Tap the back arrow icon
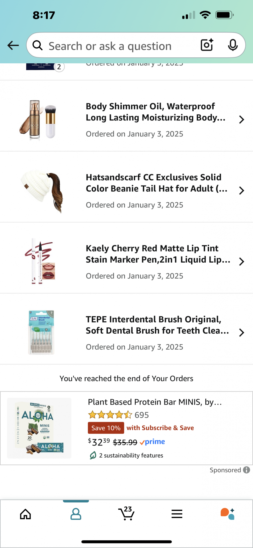The width and height of the screenshot is (253, 548). pos(13,45)
